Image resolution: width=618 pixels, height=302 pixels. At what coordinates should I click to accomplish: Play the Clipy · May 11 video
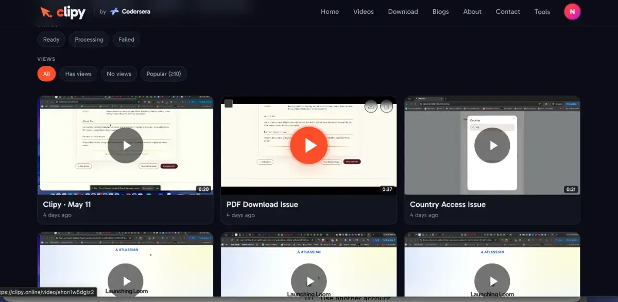[x=126, y=146]
